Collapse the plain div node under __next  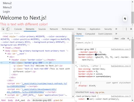click(x=8, y=57)
